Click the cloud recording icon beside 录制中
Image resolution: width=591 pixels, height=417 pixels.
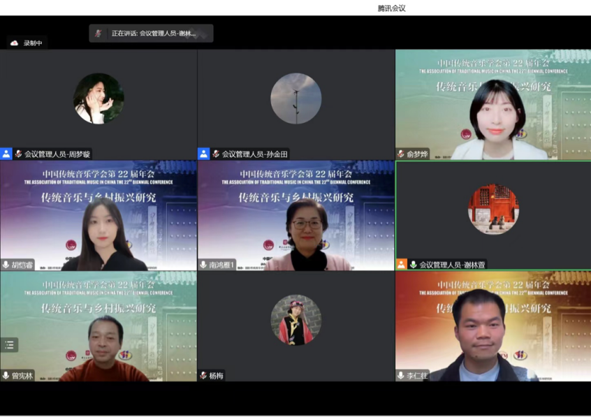point(14,43)
